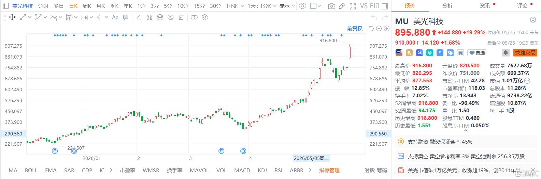Select 月K monthly candlestick period
Viewport: 541px width, 179px height.
(100, 6)
